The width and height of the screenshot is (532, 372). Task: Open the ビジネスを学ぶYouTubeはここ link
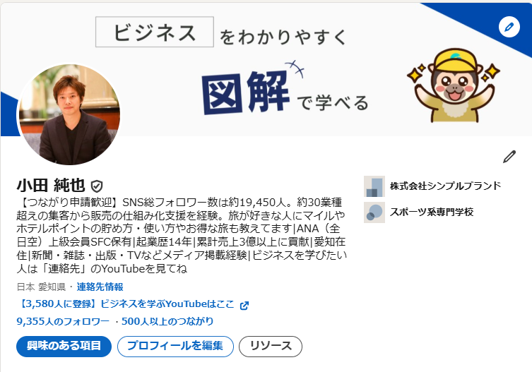[126, 304]
